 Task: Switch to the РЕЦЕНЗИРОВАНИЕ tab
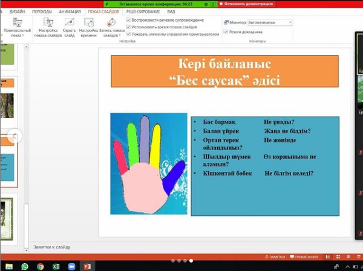(x=143, y=11)
